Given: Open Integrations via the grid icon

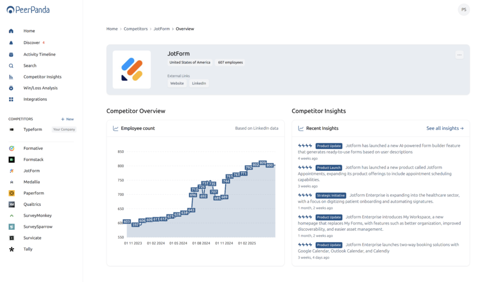Looking at the screenshot, I should click(x=11, y=99).
